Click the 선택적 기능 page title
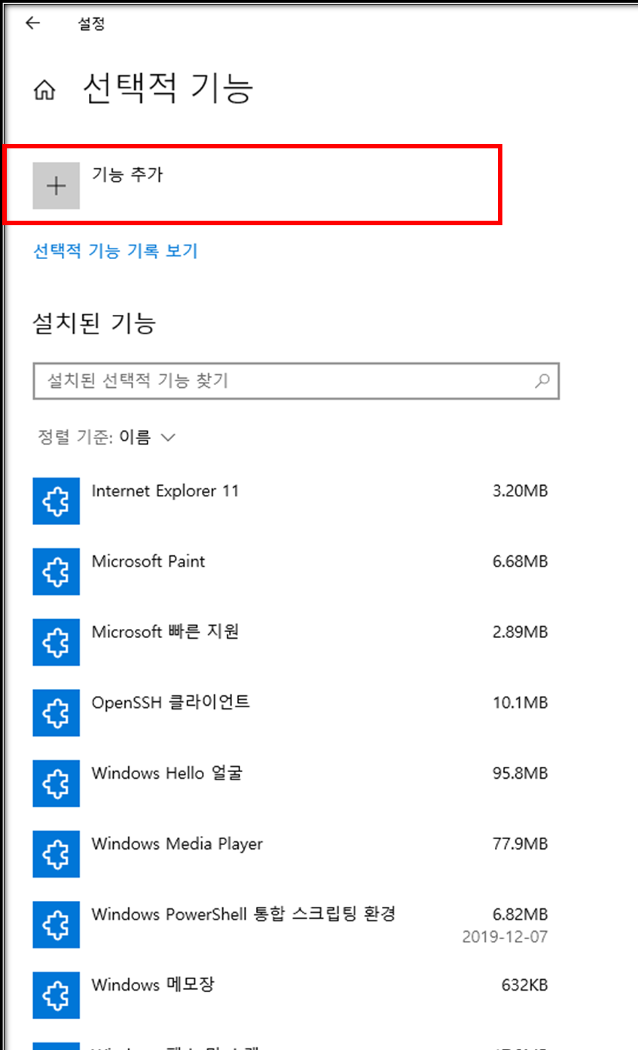 [168, 89]
